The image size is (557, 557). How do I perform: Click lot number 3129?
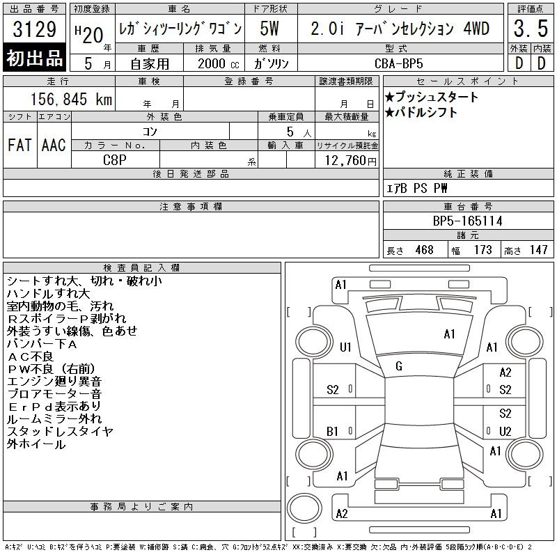point(34,29)
